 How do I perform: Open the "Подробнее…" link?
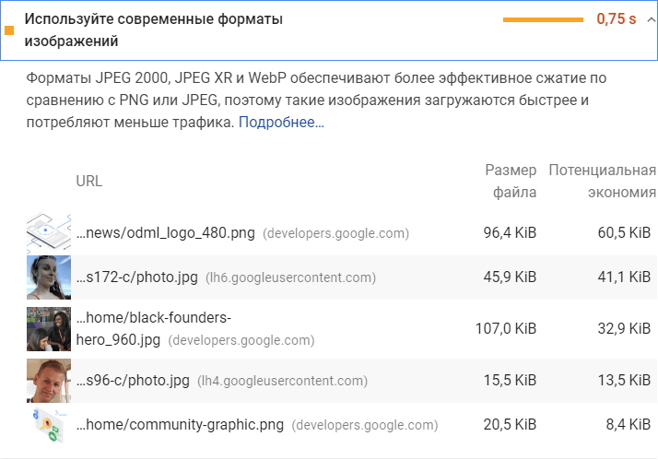click(281, 122)
